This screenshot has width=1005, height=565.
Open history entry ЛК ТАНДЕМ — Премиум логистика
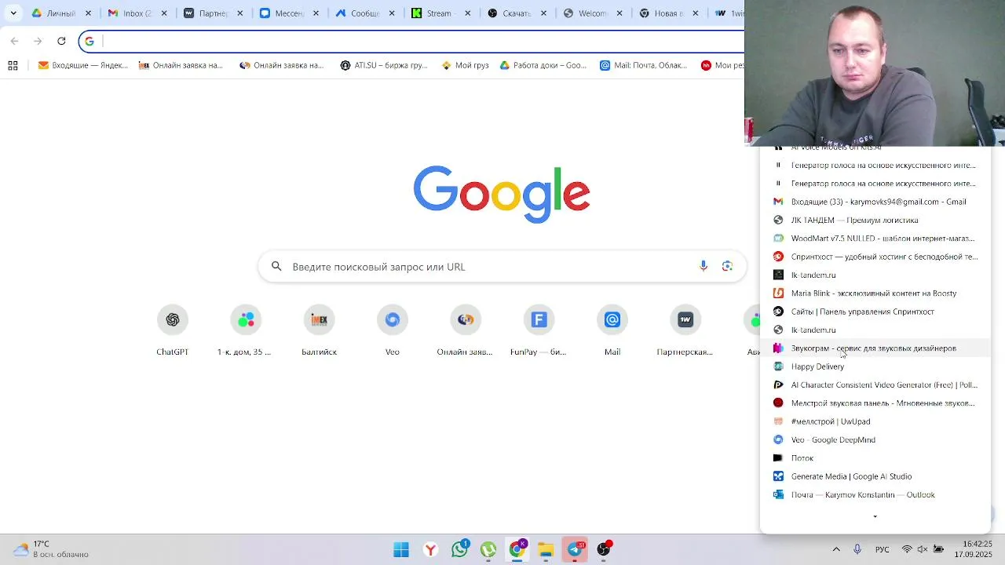[x=875, y=220]
